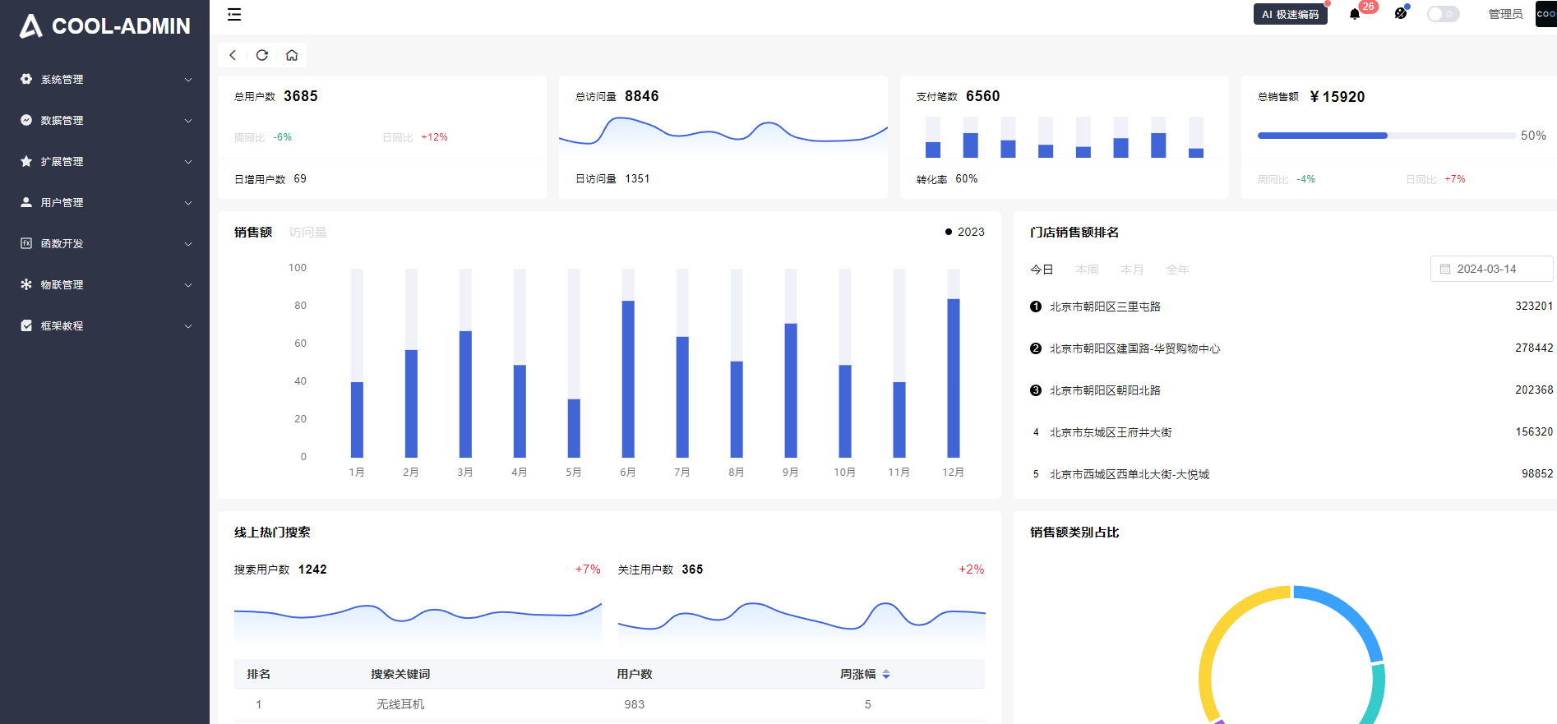Click the 323201 sales figure
Screen dimensions: 1557x724
(x=1534, y=306)
